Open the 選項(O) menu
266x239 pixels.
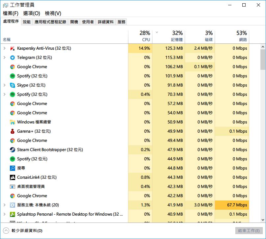click(32, 13)
